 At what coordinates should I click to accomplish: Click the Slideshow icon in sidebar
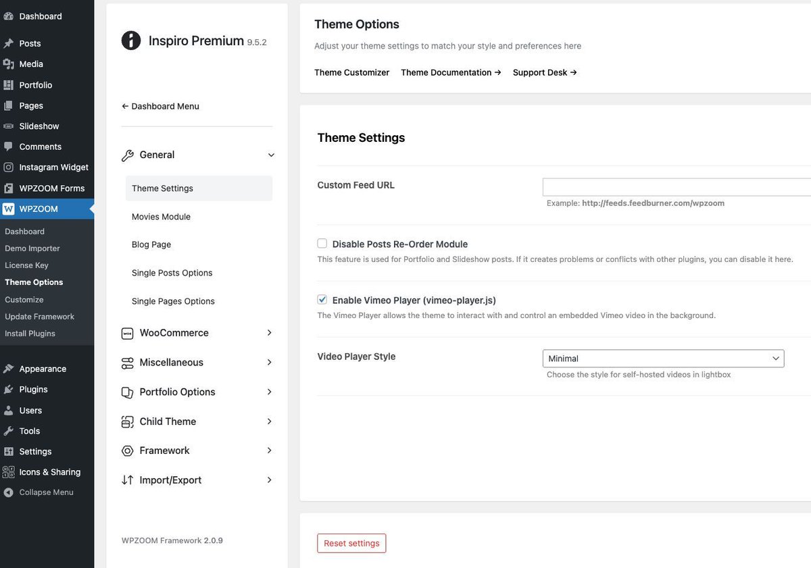coord(8,126)
